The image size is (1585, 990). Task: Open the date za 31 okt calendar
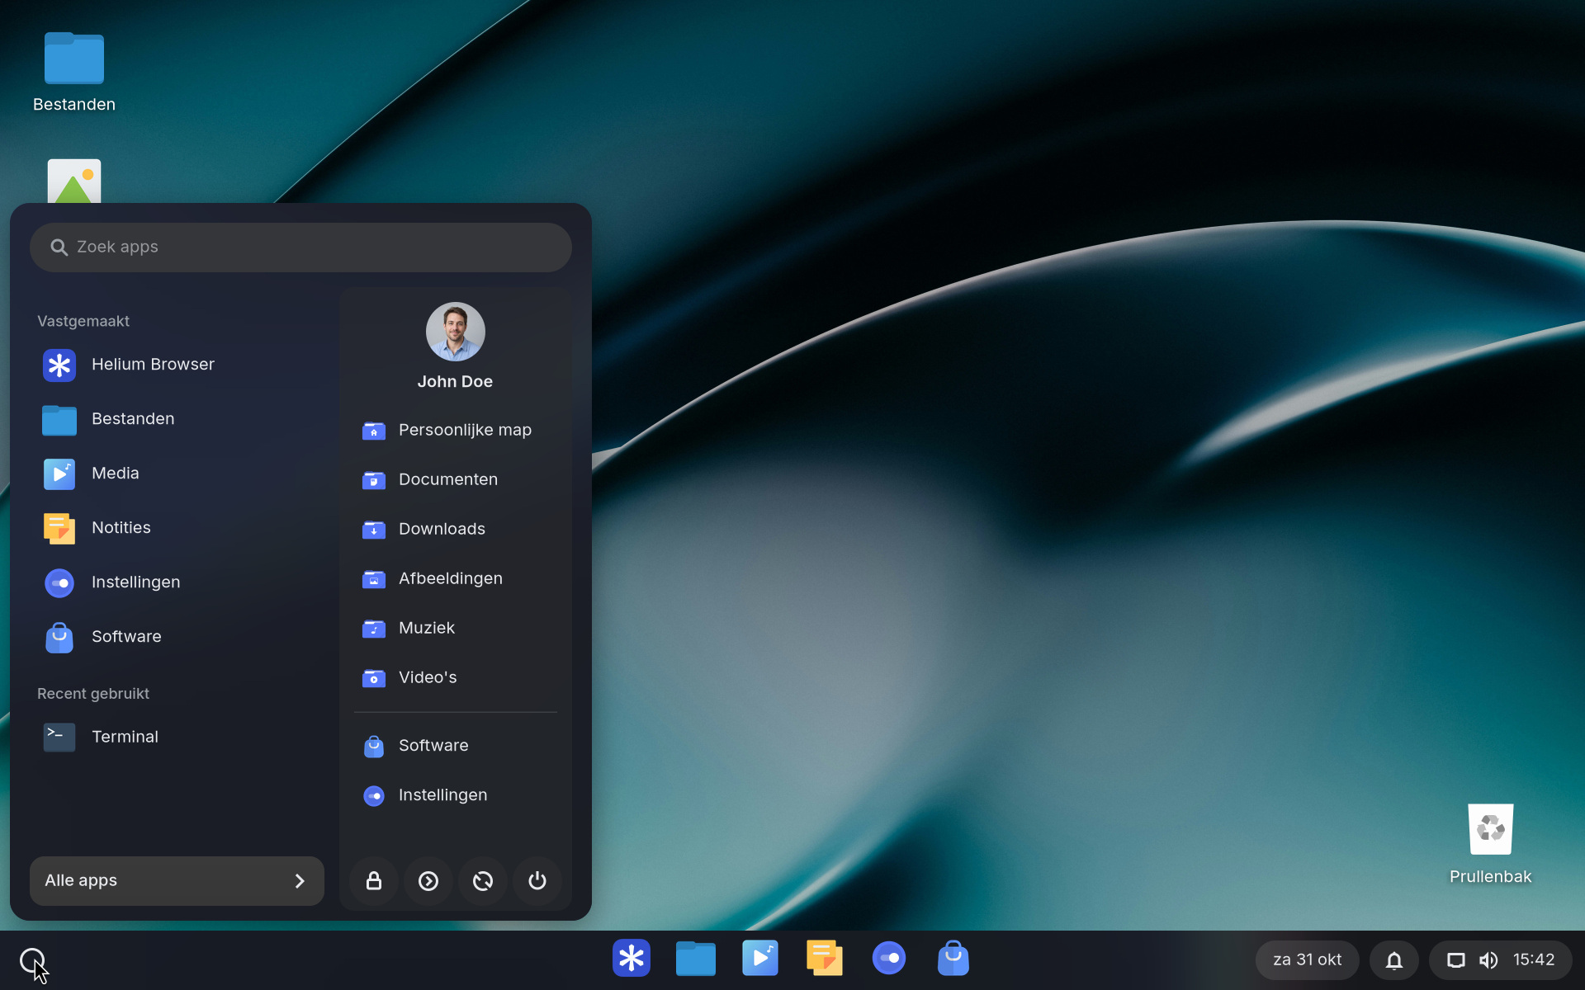coord(1308,960)
